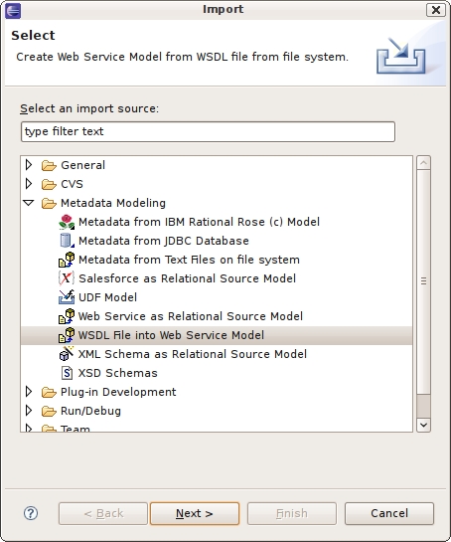Viewport: 451px width, 542px height.
Task: Click the Plug-in Development label
Action: [x=118, y=392]
